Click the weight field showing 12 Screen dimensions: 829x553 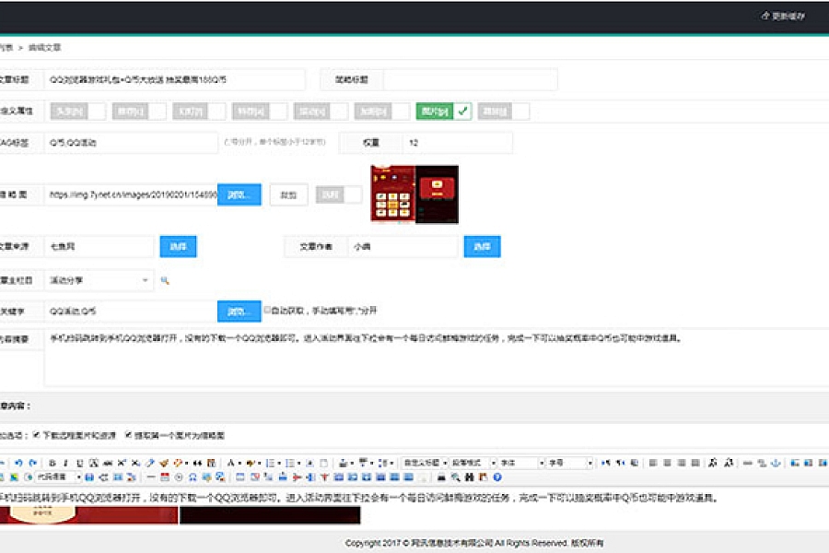coord(457,142)
